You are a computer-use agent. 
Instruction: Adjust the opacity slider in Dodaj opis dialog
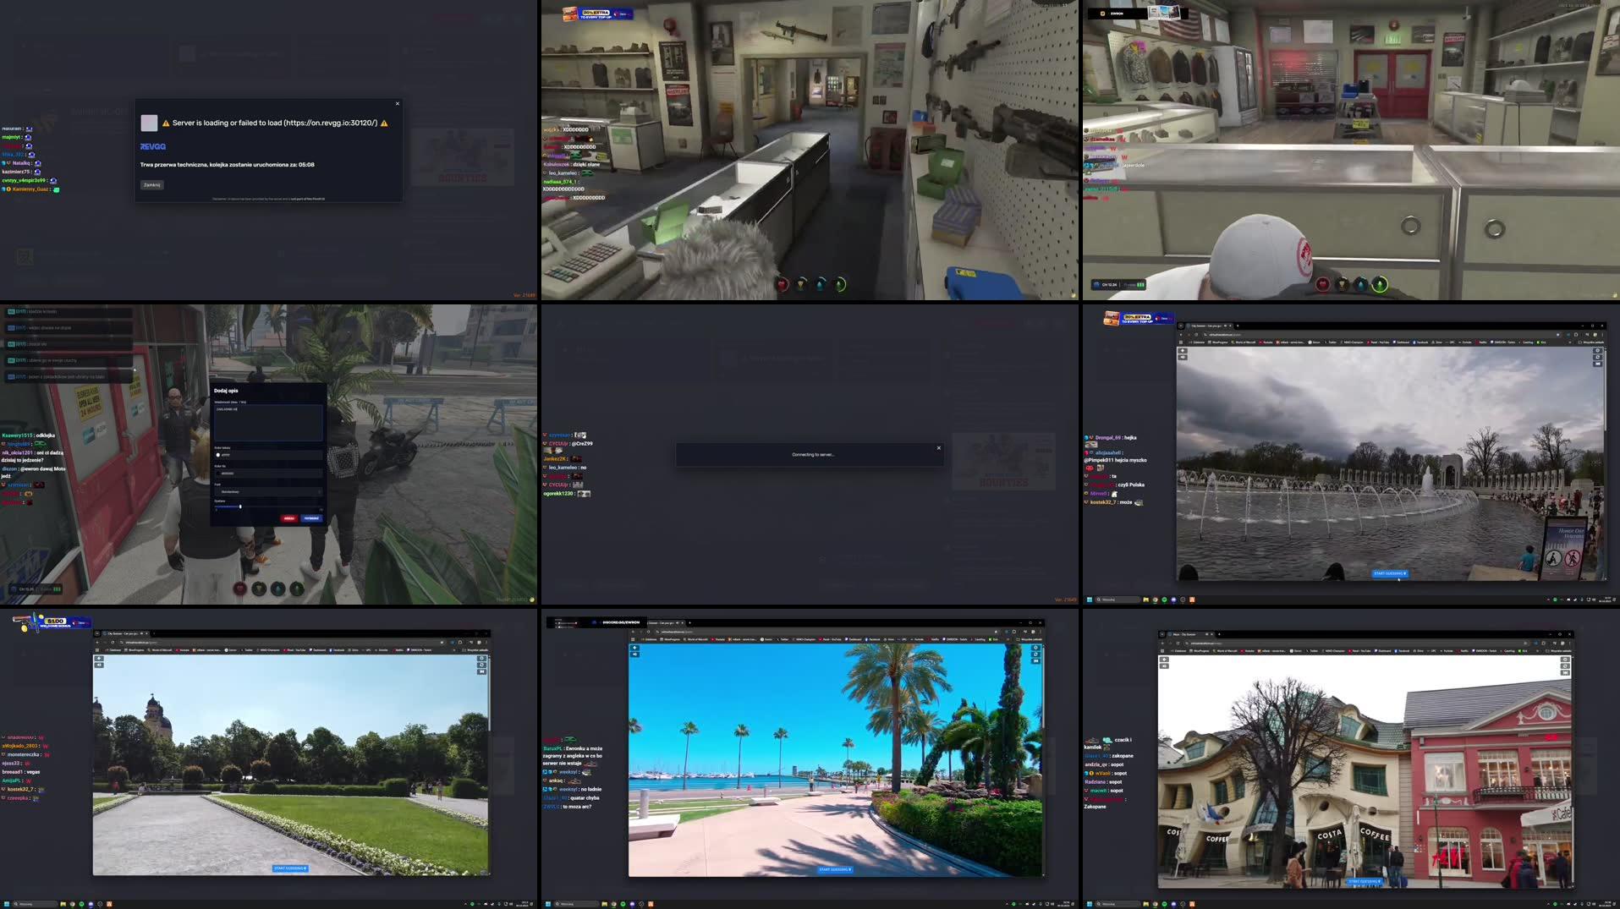(240, 507)
